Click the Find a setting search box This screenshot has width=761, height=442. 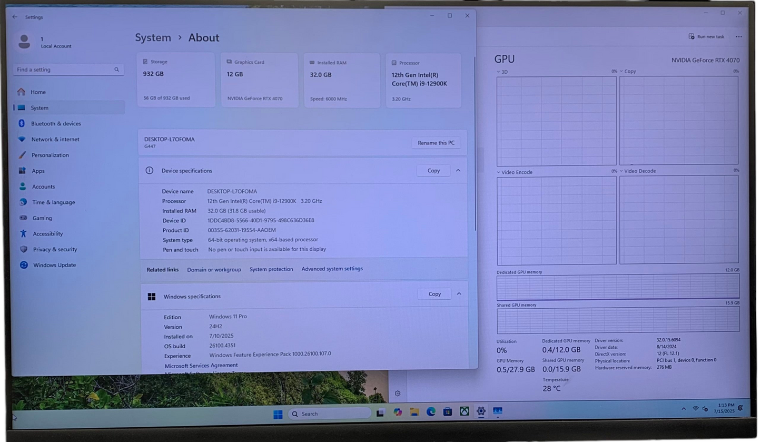coord(68,70)
